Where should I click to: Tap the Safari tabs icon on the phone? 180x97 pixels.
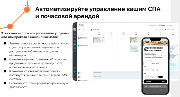[x=166, y=90]
